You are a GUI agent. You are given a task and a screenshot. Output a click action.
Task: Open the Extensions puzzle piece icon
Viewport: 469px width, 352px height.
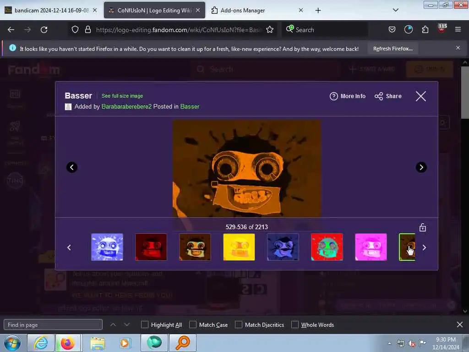[x=425, y=29]
